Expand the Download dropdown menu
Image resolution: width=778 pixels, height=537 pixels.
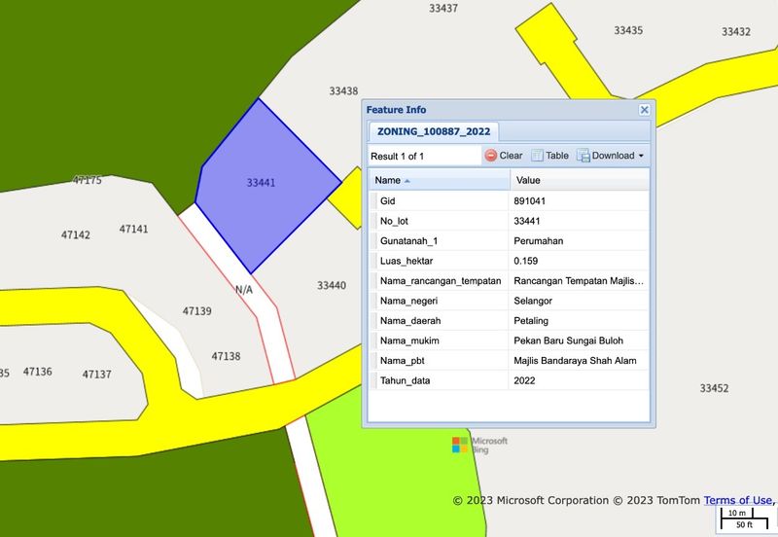[x=611, y=156]
